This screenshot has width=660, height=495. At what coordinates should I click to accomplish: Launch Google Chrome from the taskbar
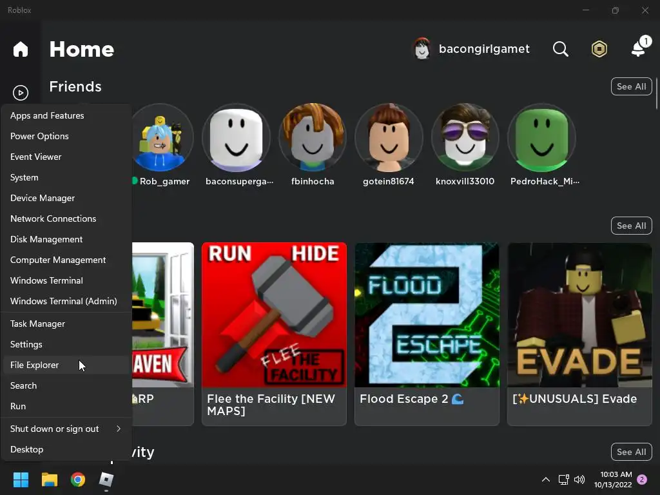[x=78, y=480]
